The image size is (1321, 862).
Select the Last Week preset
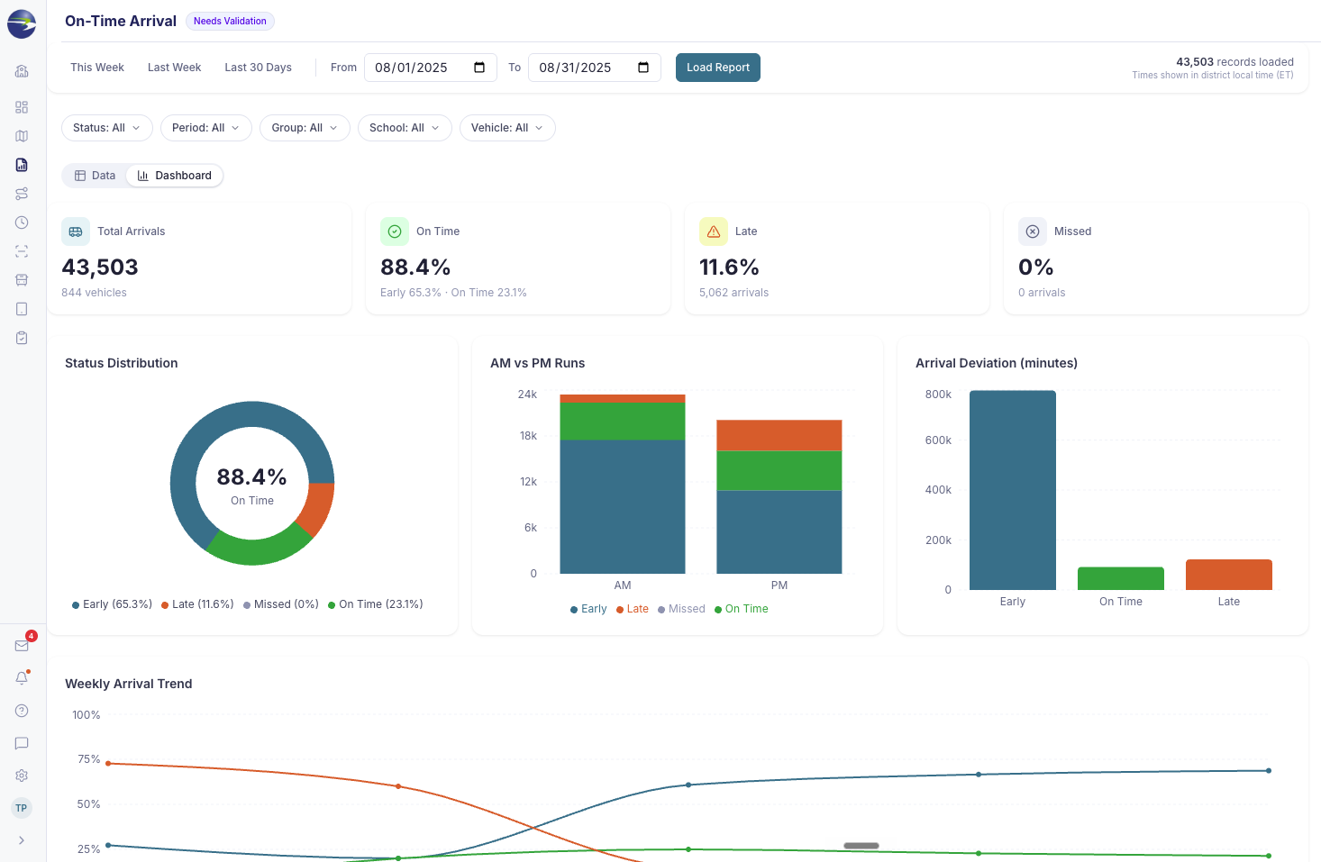click(175, 68)
